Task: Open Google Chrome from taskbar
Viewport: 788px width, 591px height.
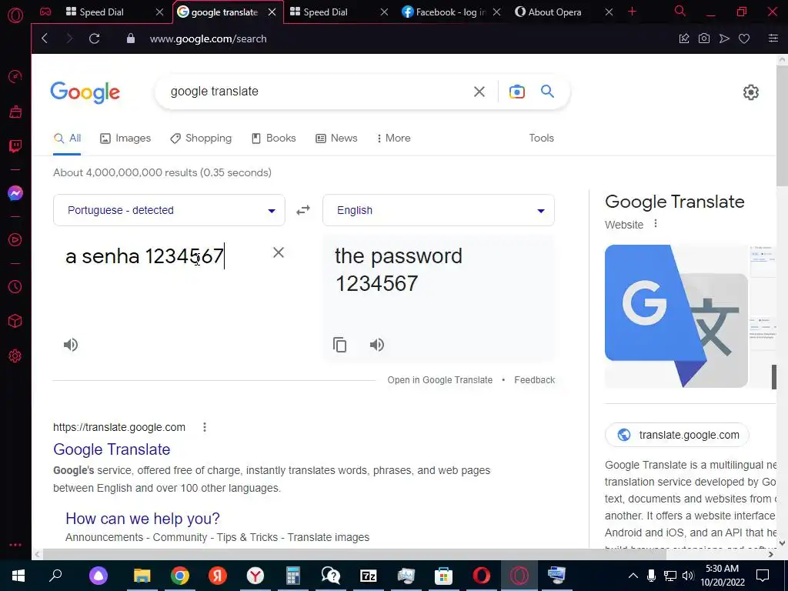Action: (179, 576)
